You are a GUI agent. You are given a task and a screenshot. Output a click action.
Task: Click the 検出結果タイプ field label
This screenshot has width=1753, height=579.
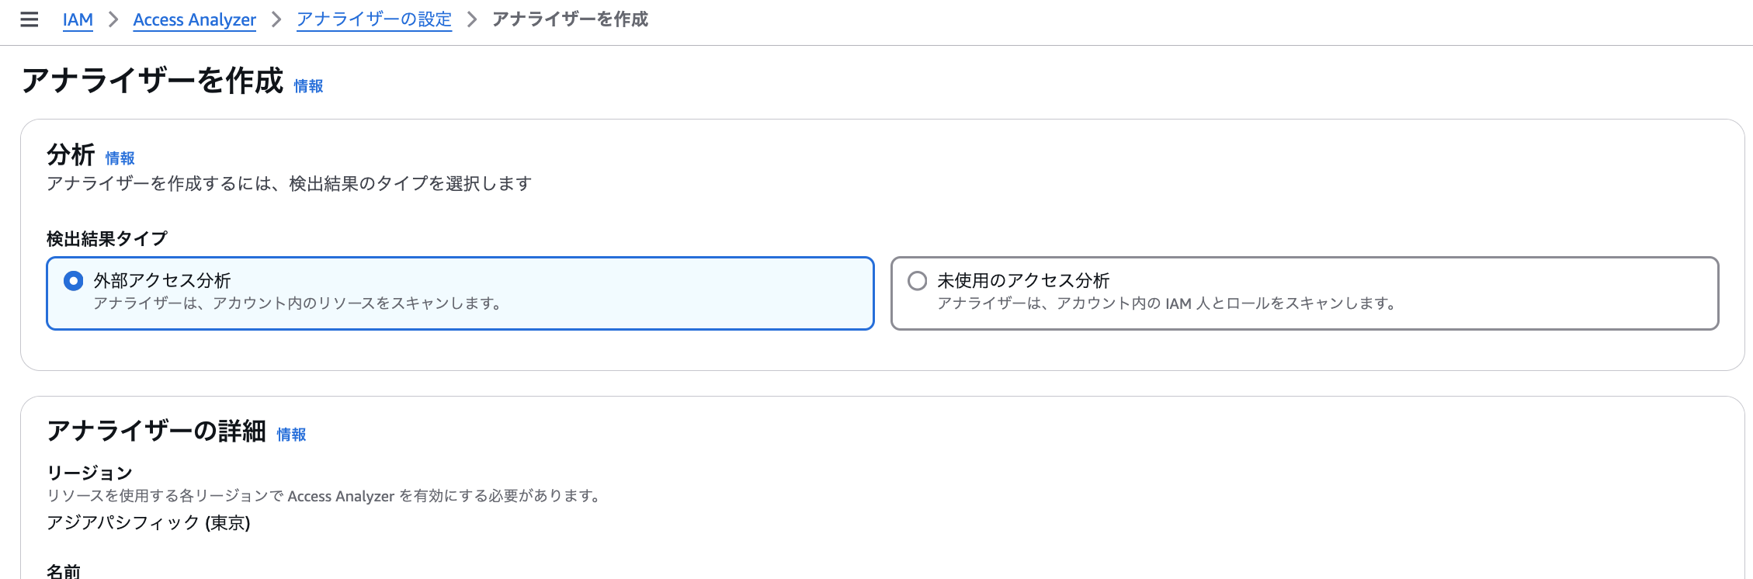[107, 239]
